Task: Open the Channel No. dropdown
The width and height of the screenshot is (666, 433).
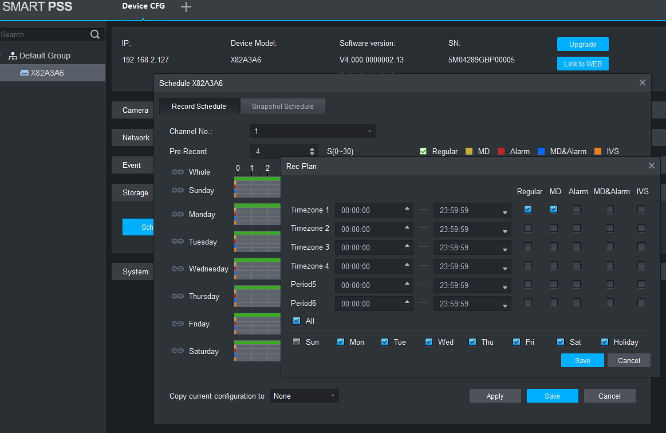Action: coord(312,132)
